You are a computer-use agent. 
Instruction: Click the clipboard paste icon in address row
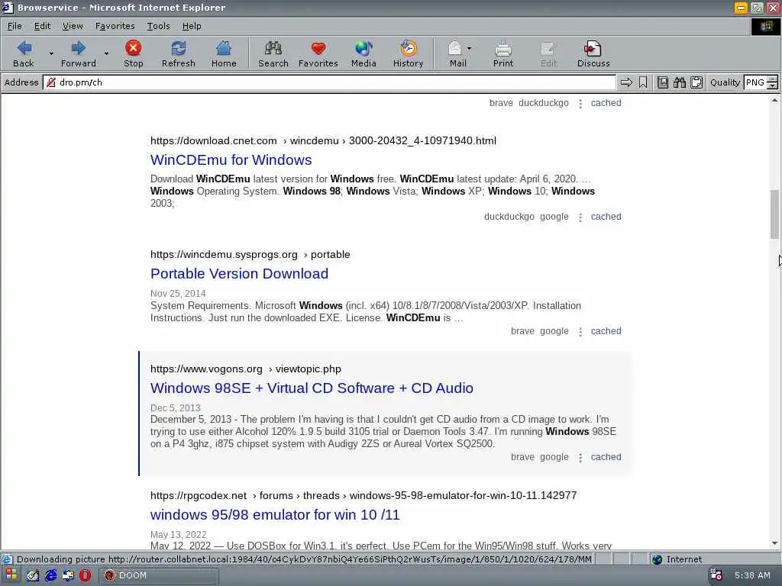click(x=696, y=82)
